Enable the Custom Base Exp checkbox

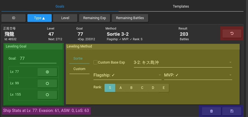(x=95, y=62)
